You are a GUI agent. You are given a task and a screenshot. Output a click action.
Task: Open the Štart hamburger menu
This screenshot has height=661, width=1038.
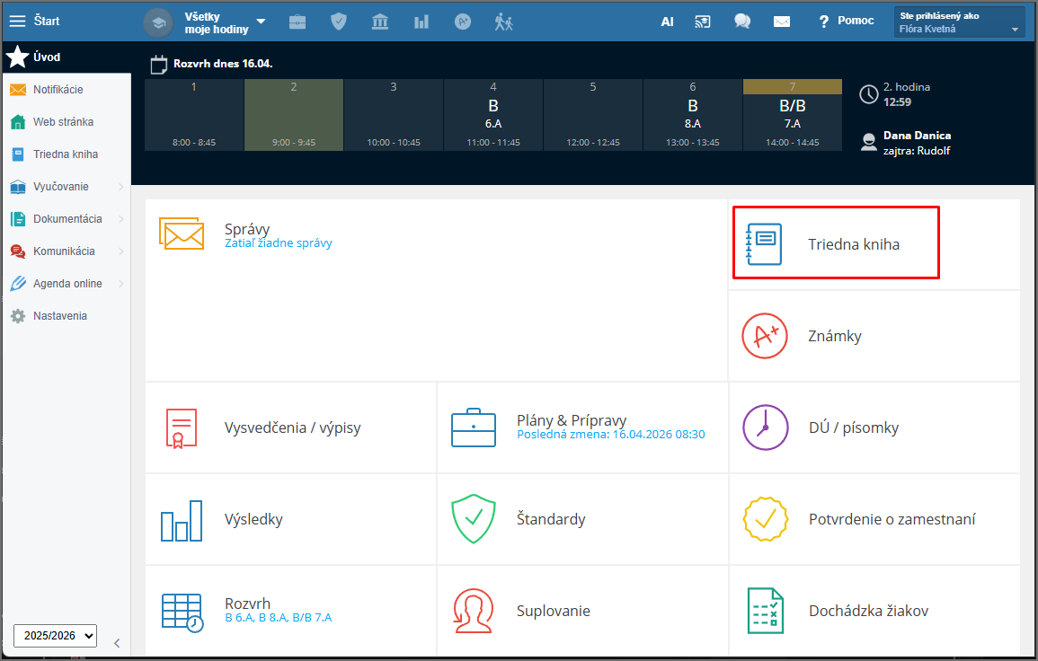pyautogui.click(x=17, y=21)
